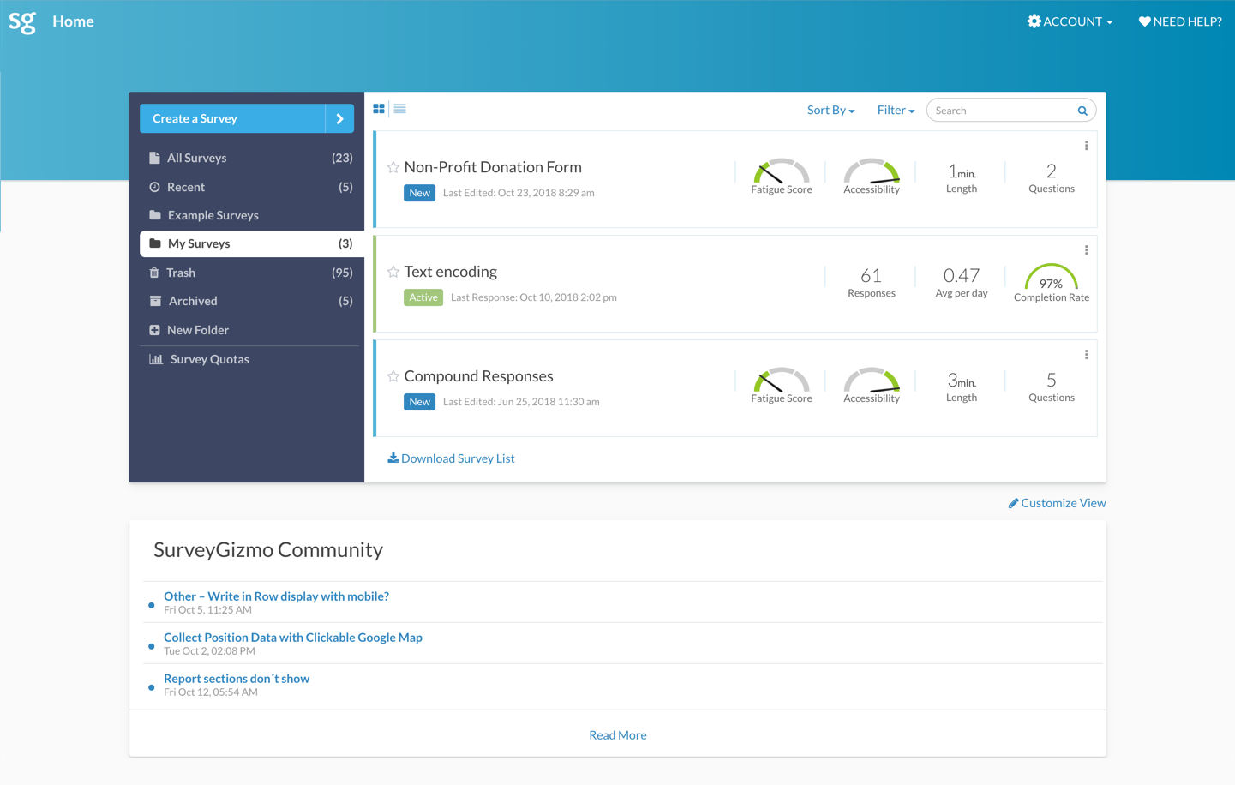This screenshot has height=785, width=1235.
Task: Open Text encoding survey title
Action: click(x=451, y=272)
